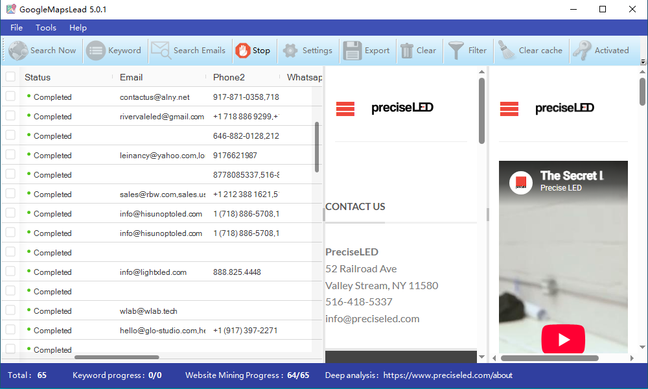
Task: Sort by the Status column header
Action: coord(38,77)
